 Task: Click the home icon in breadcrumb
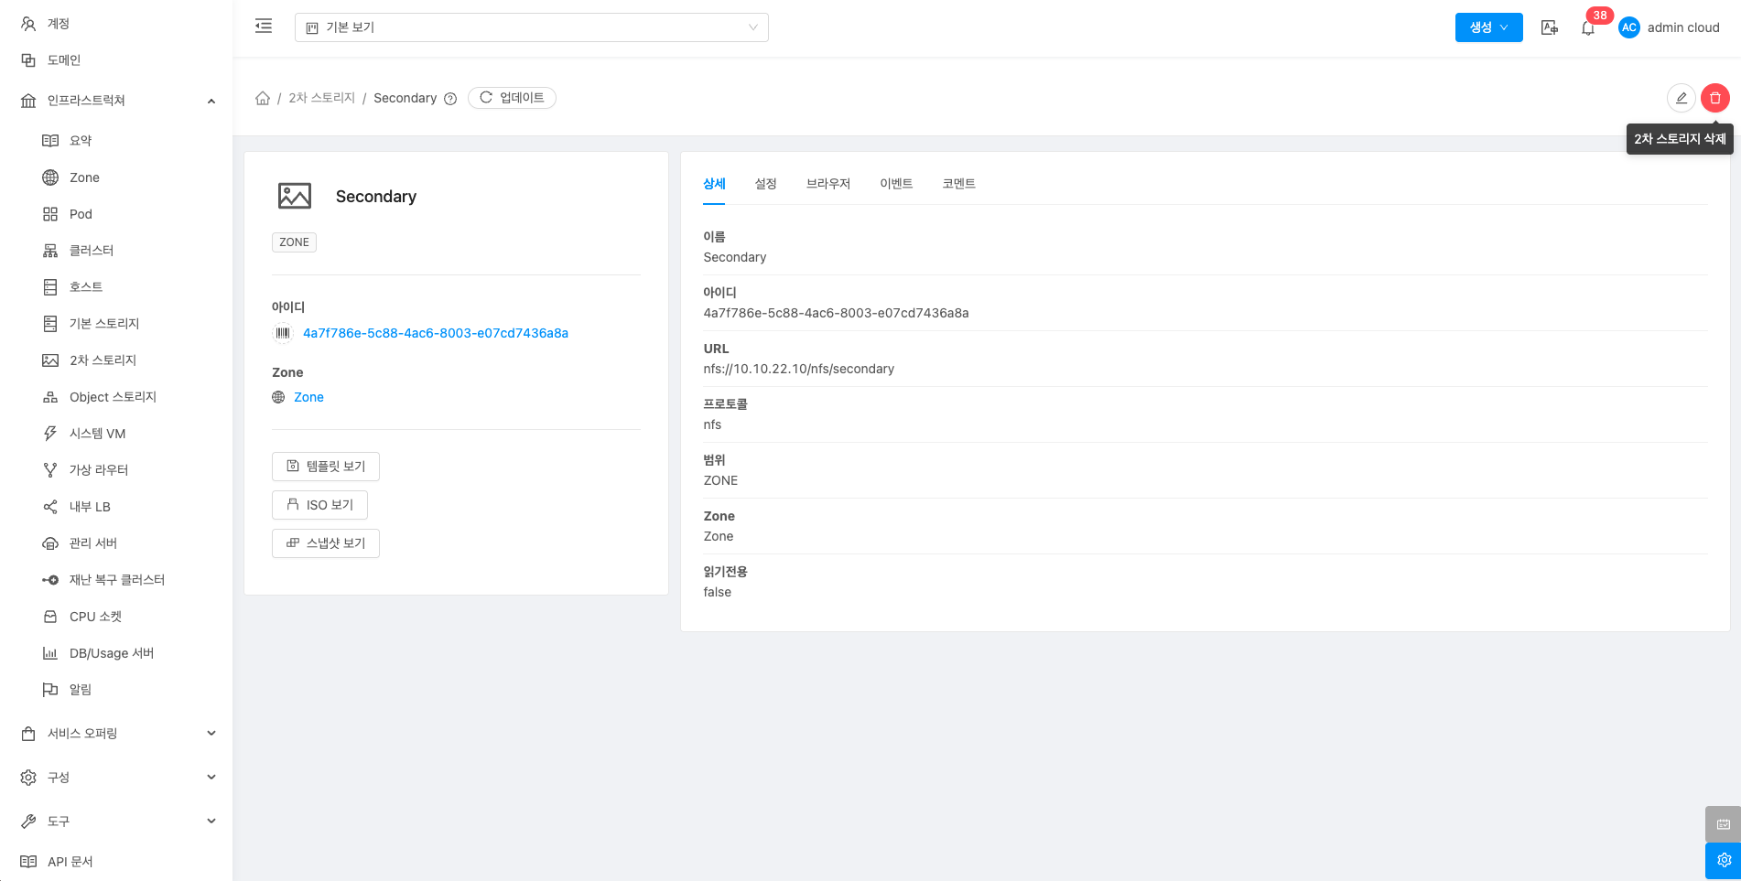(x=263, y=98)
